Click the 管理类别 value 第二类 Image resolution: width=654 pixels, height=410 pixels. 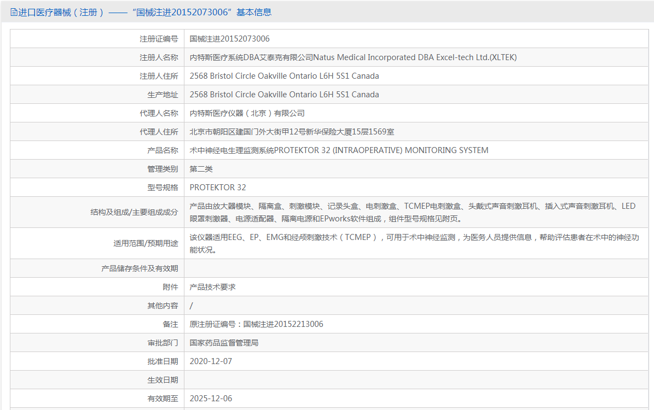tap(201, 169)
